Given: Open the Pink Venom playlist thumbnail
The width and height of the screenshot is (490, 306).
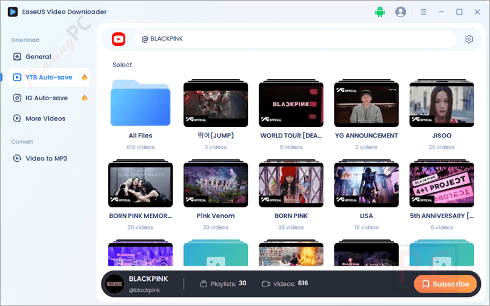Looking at the screenshot, I should 216,183.
